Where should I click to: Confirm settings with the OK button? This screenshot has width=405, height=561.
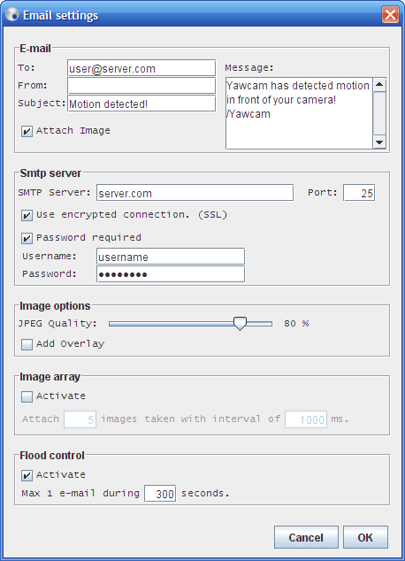pyautogui.click(x=365, y=537)
